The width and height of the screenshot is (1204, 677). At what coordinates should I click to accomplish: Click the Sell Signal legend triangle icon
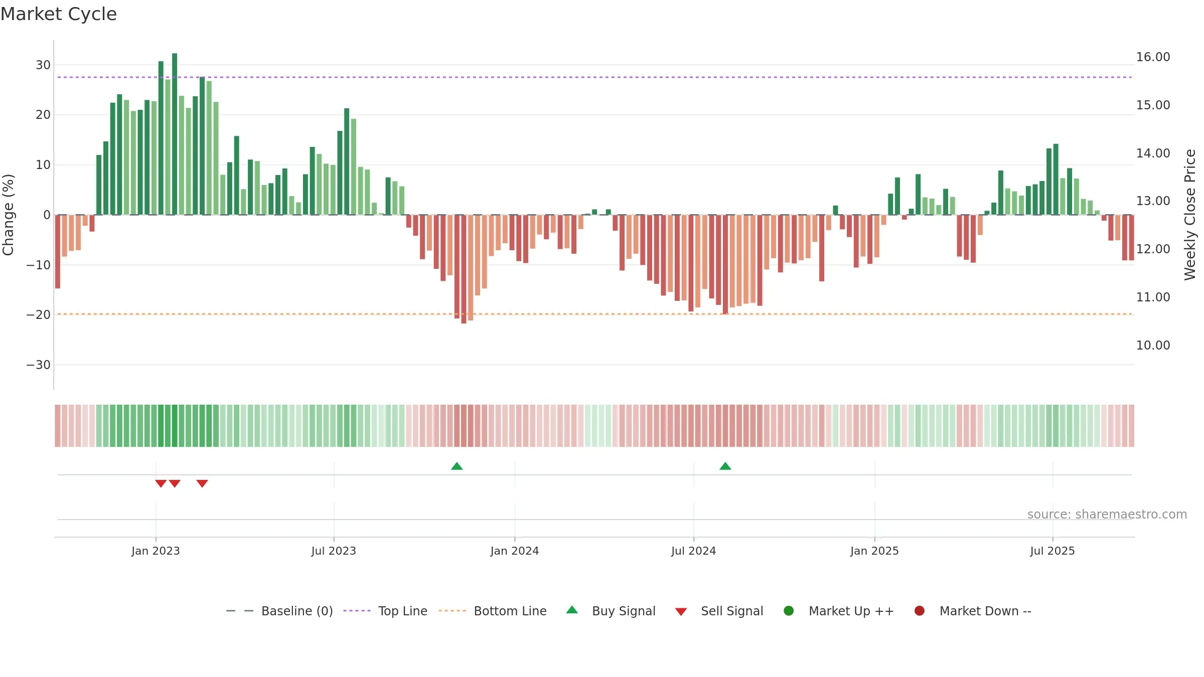[x=681, y=612]
